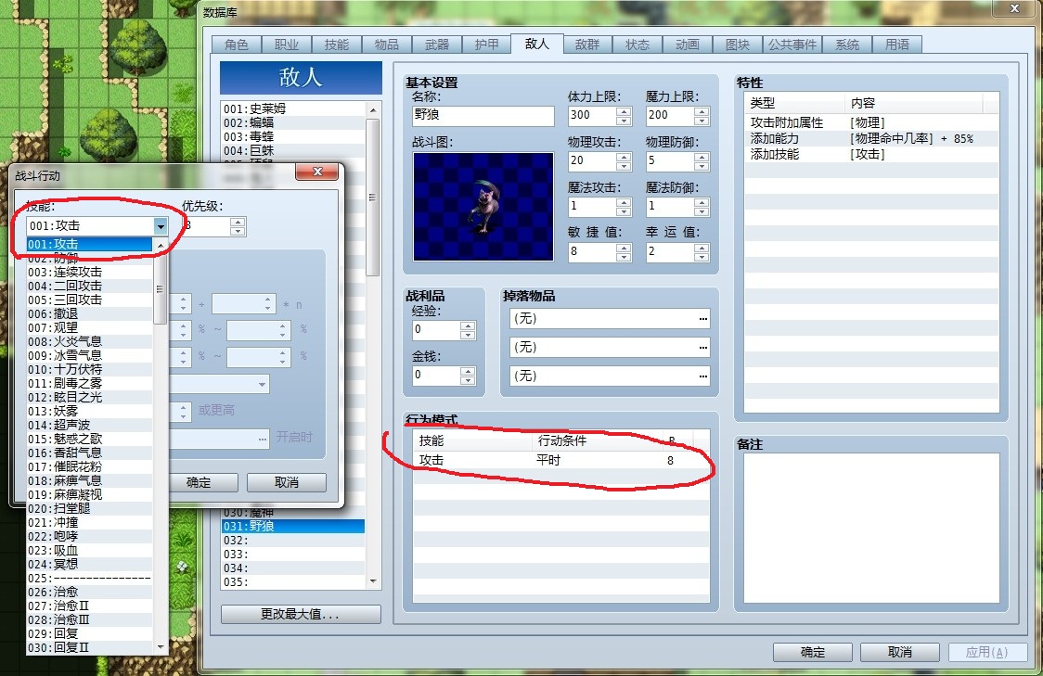Screen dimensions: 1043x676
Task: Choose 010:十万伏特 from the skill dropdown
Action: (x=89, y=370)
